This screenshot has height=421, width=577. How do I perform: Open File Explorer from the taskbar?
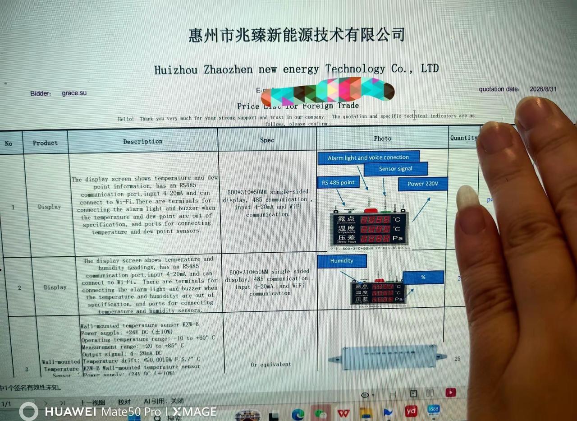pos(366,413)
